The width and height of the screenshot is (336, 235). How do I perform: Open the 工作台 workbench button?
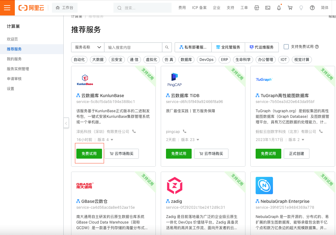65,8
